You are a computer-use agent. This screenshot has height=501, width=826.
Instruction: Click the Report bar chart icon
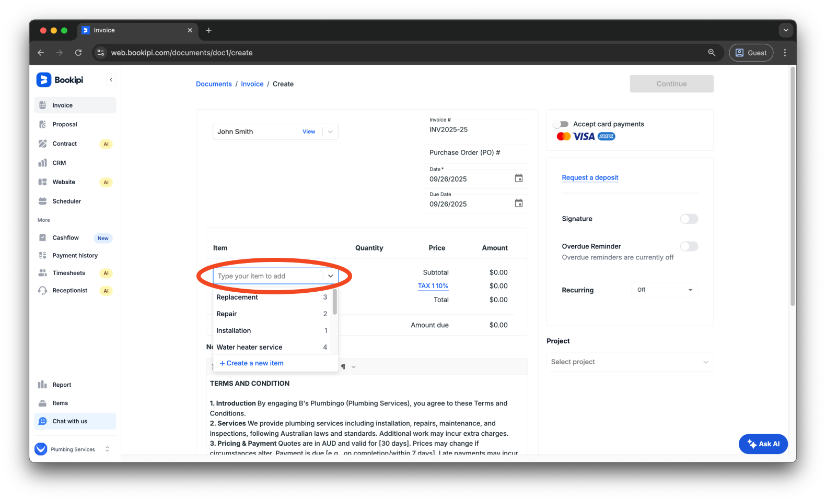(43, 385)
